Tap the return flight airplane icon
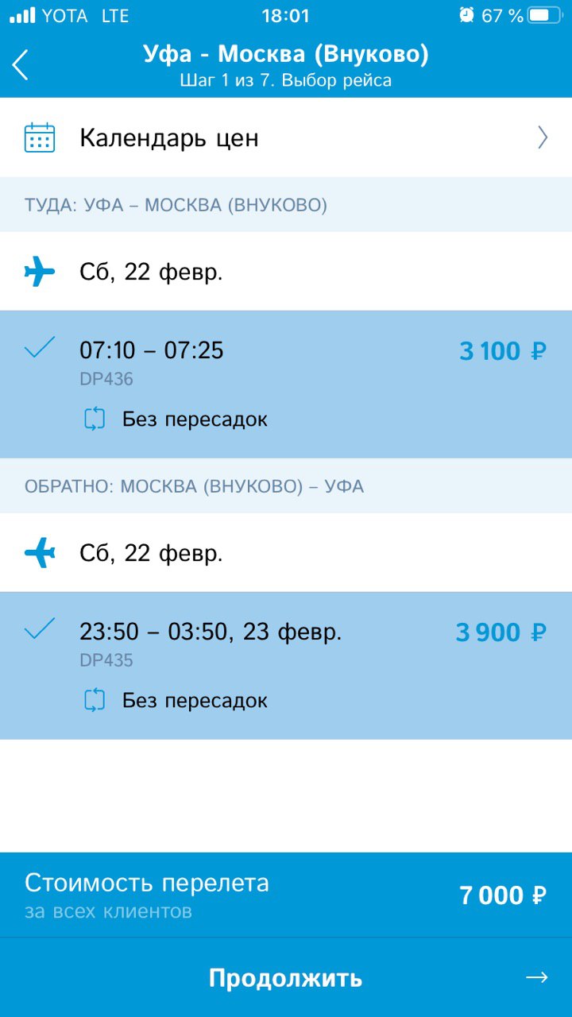Image resolution: width=572 pixels, height=1017 pixels. click(x=40, y=553)
